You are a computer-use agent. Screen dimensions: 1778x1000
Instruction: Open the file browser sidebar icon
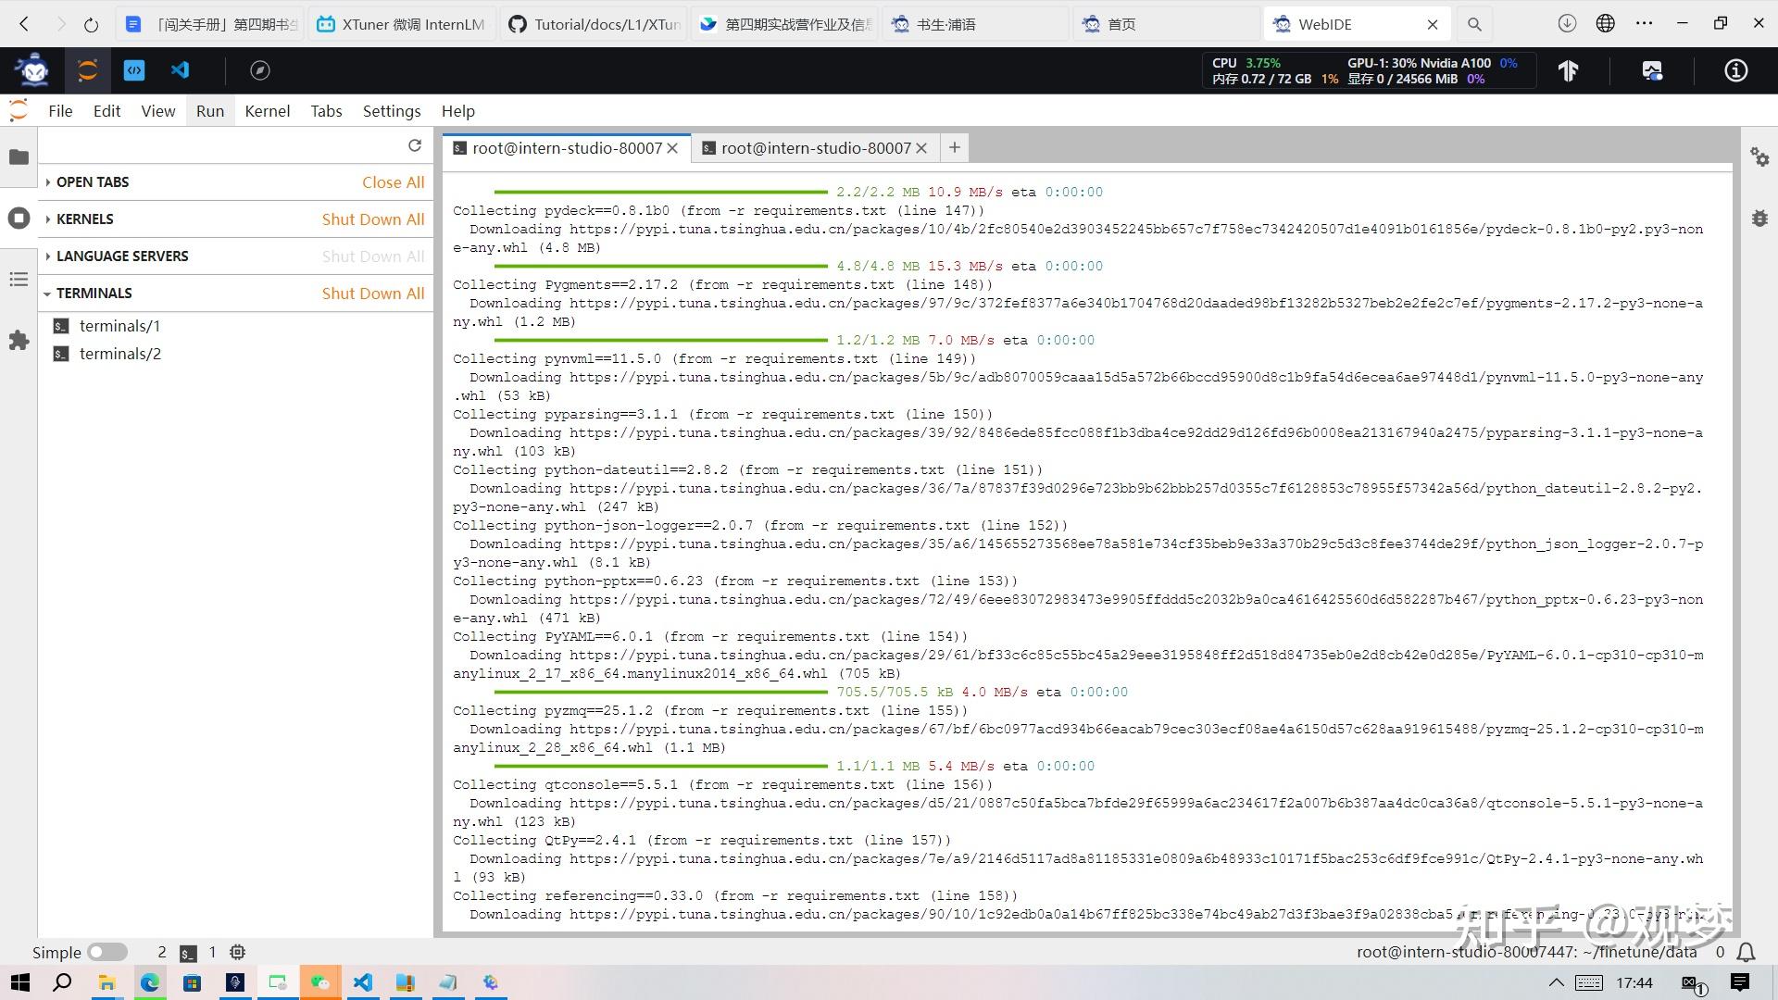click(x=19, y=157)
